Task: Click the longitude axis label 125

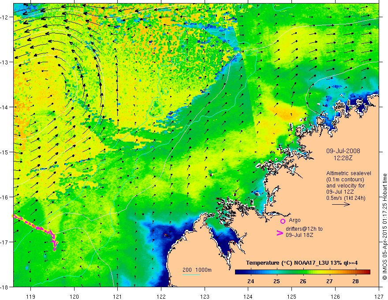Action: coord(292,296)
